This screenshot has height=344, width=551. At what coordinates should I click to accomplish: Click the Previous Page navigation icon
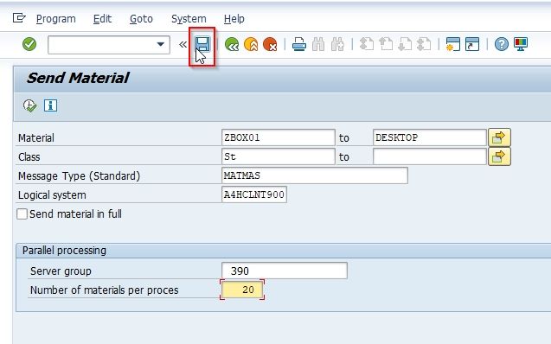[386, 45]
